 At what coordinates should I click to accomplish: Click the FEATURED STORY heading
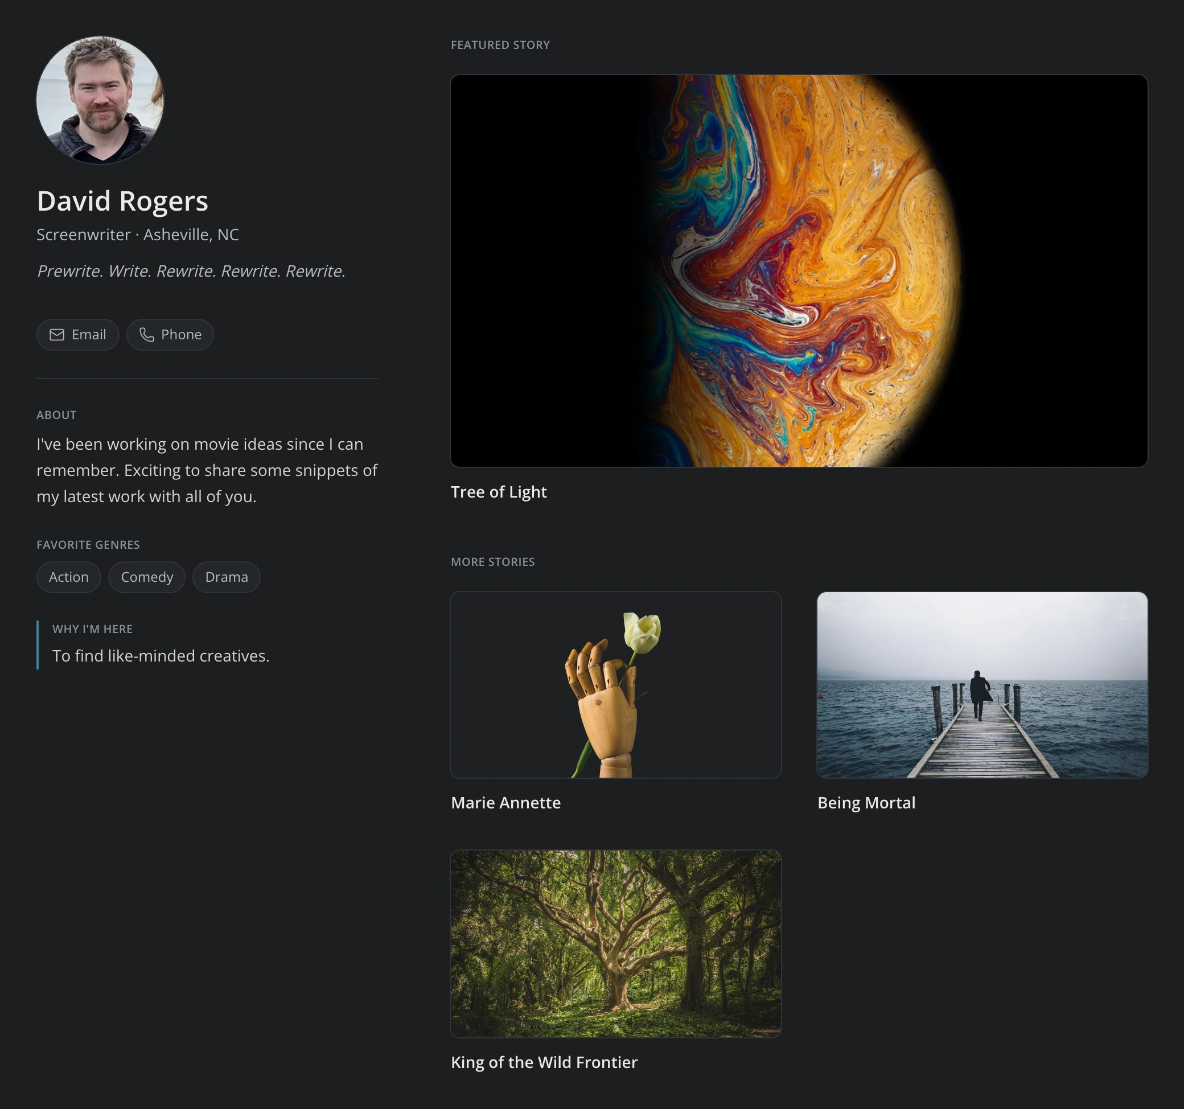pyautogui.click(x=500, y=46)
